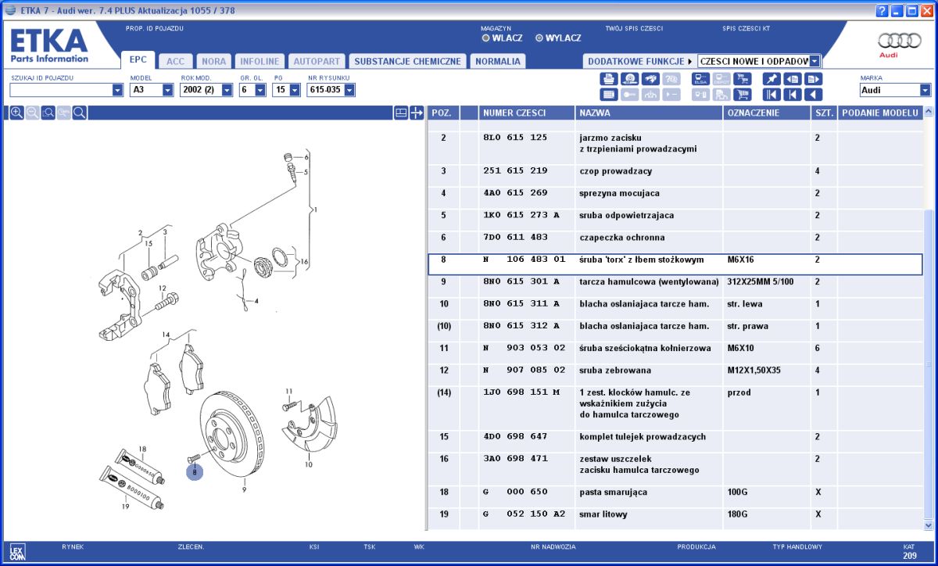This screenshot has height=566, width=938.
Task: Click the parts list vertical scrollbar thumb
Action: coord(929,363)
